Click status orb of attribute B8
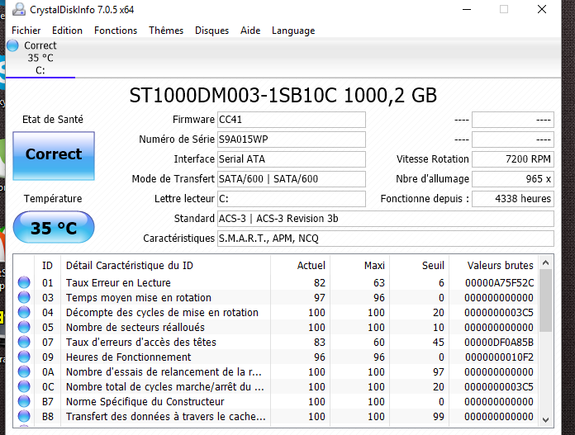This screenshot has height=435, width=575. pos(24,416)
